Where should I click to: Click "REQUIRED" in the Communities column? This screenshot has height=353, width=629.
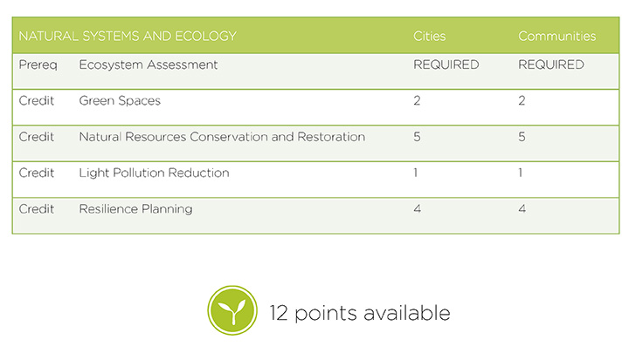550,64
